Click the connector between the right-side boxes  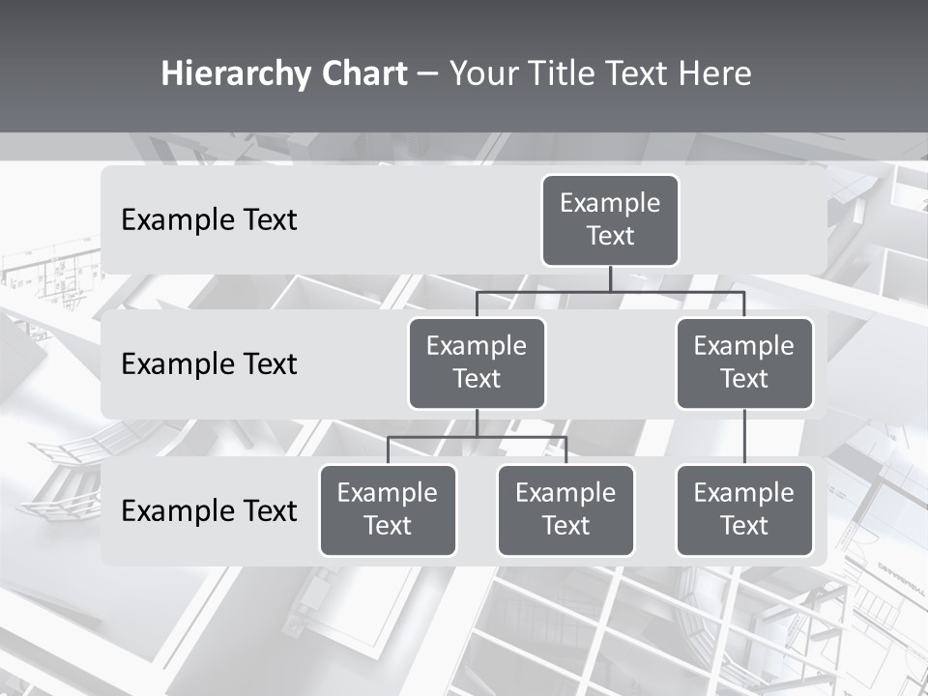coord(743,437)
